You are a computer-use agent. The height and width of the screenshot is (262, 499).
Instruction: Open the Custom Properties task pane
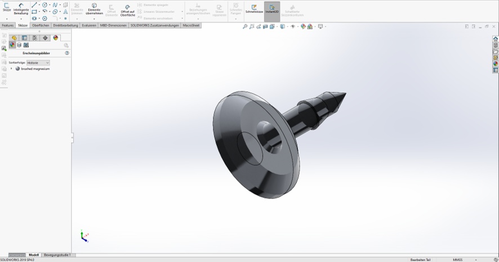[496, 70]
